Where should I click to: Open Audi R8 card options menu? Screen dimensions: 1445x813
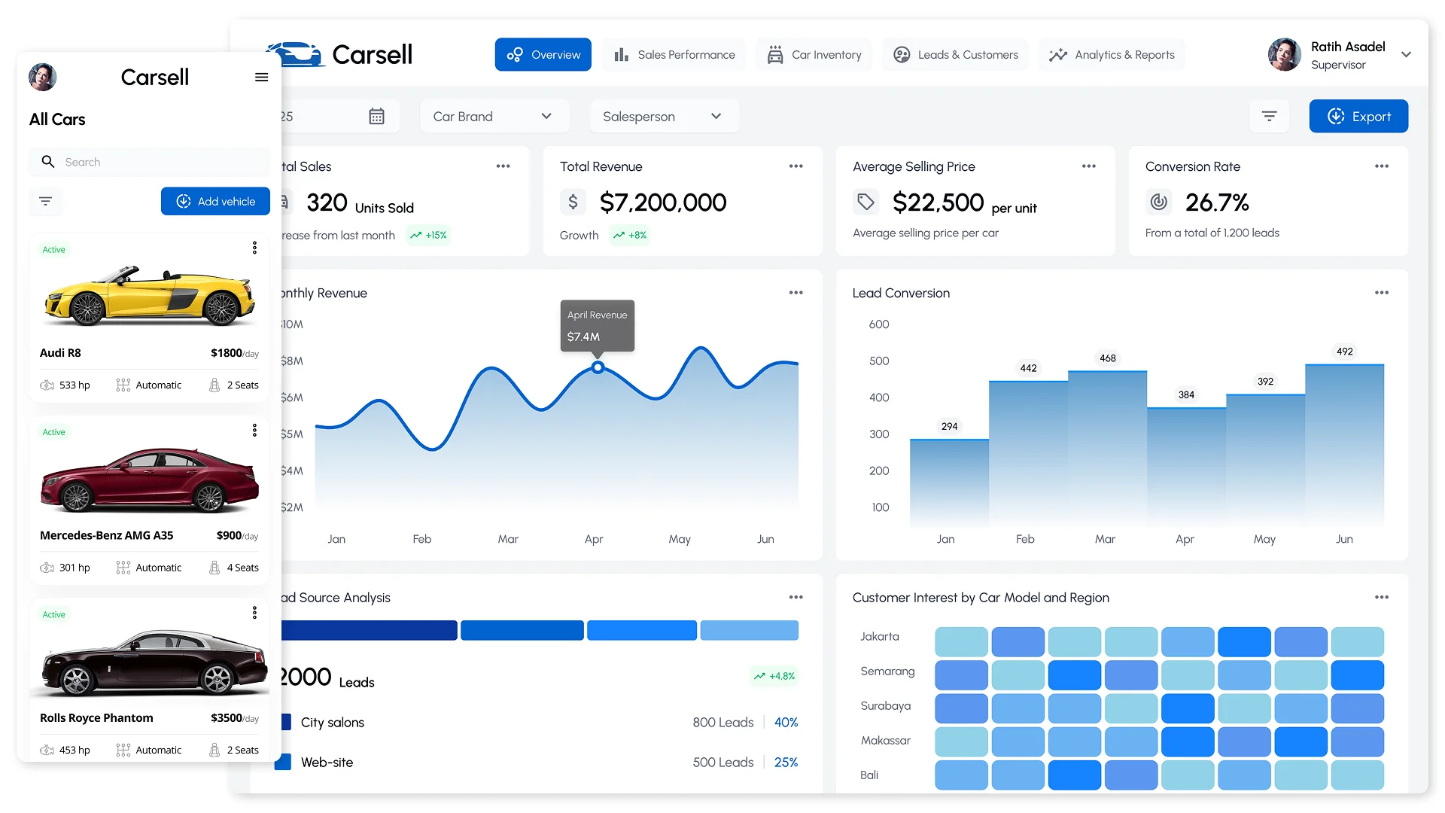tap(254, 248)
